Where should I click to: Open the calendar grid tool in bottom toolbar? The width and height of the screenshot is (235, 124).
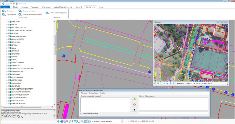[x=85, y=121]
